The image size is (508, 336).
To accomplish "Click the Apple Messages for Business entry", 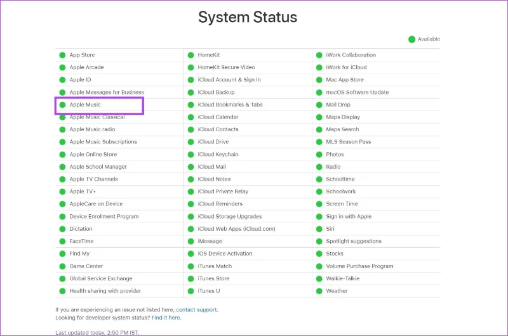I will coord(107,93).
